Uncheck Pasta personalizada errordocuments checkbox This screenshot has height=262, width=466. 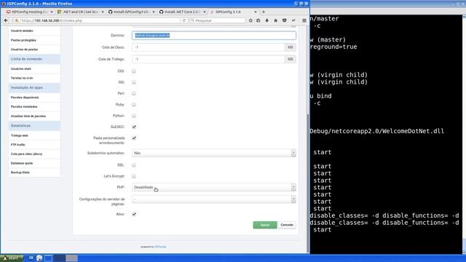(x=134, y=138)
